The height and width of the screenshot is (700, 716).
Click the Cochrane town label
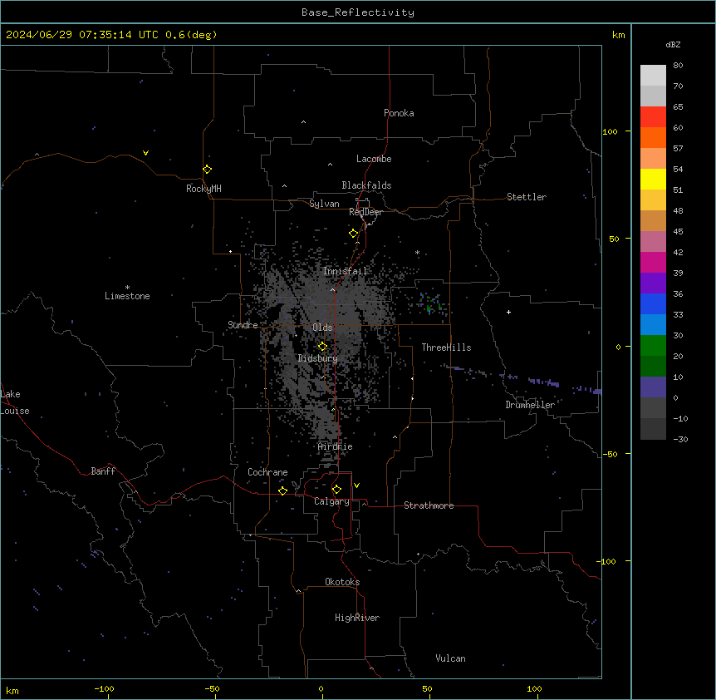267,472
